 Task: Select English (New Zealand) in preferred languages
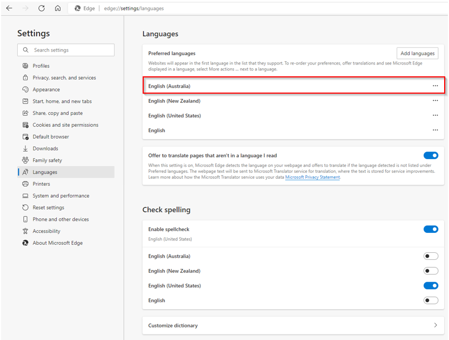click(x=293, y=101)
